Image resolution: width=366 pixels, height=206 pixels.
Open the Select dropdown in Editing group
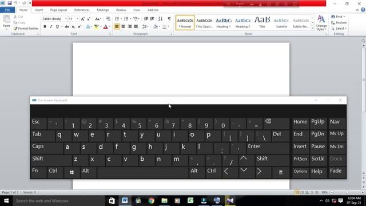[339, 29]
